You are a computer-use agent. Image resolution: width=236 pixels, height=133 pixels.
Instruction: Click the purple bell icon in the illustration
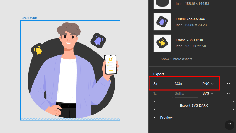point(98,40)
